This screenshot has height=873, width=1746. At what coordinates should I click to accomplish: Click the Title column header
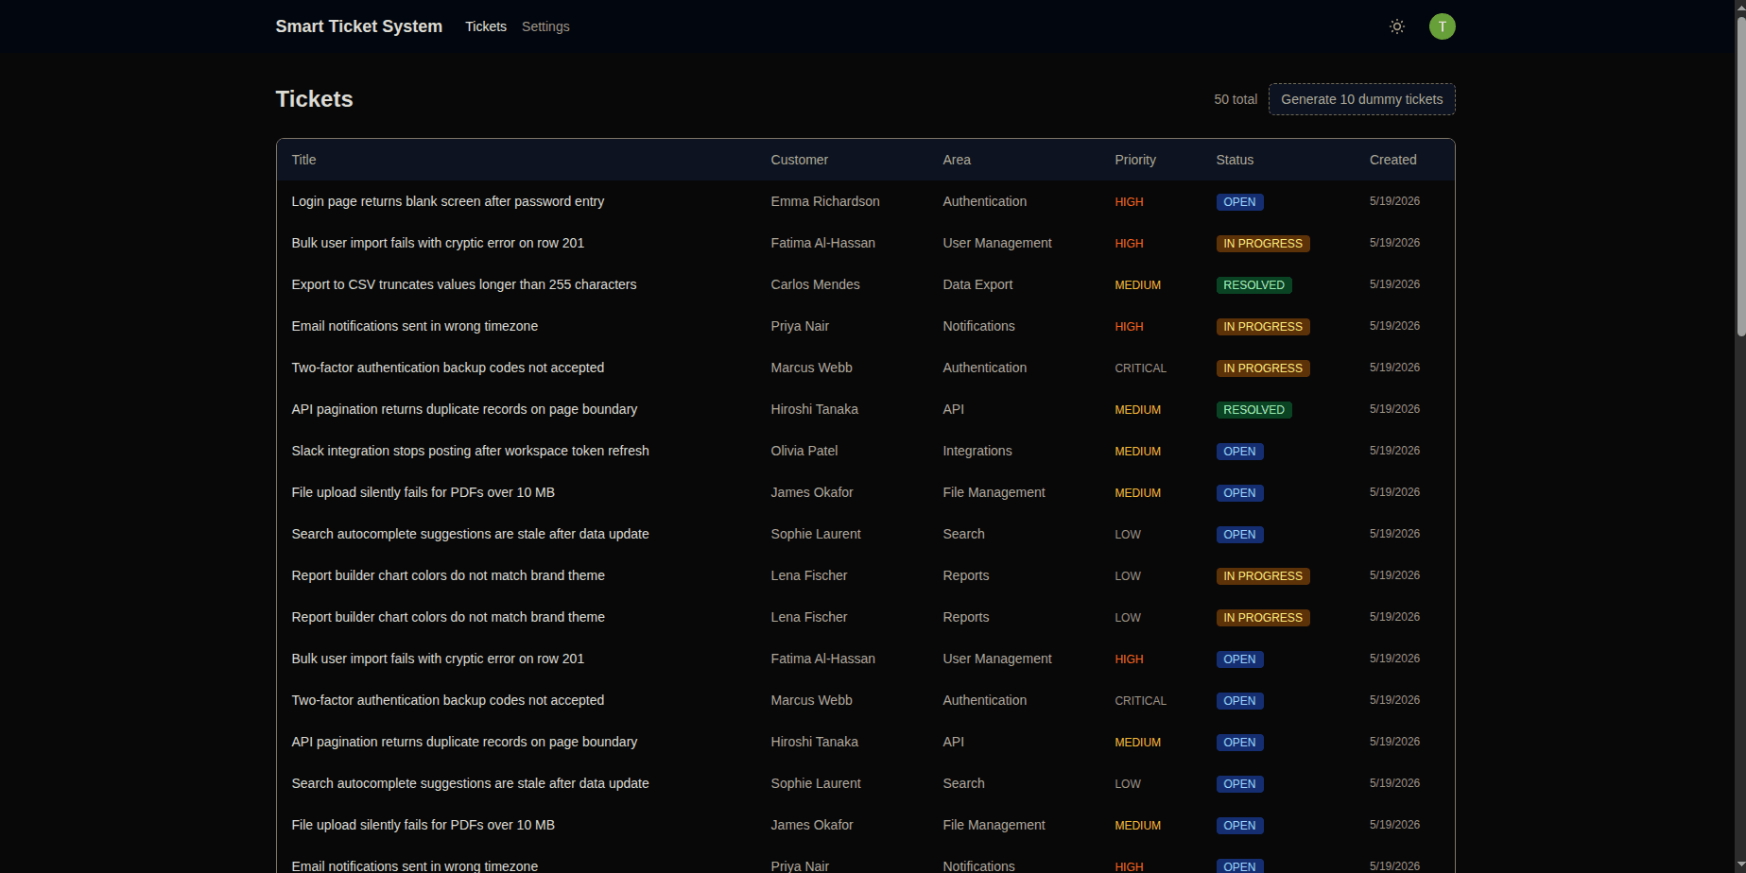(303, 160)
